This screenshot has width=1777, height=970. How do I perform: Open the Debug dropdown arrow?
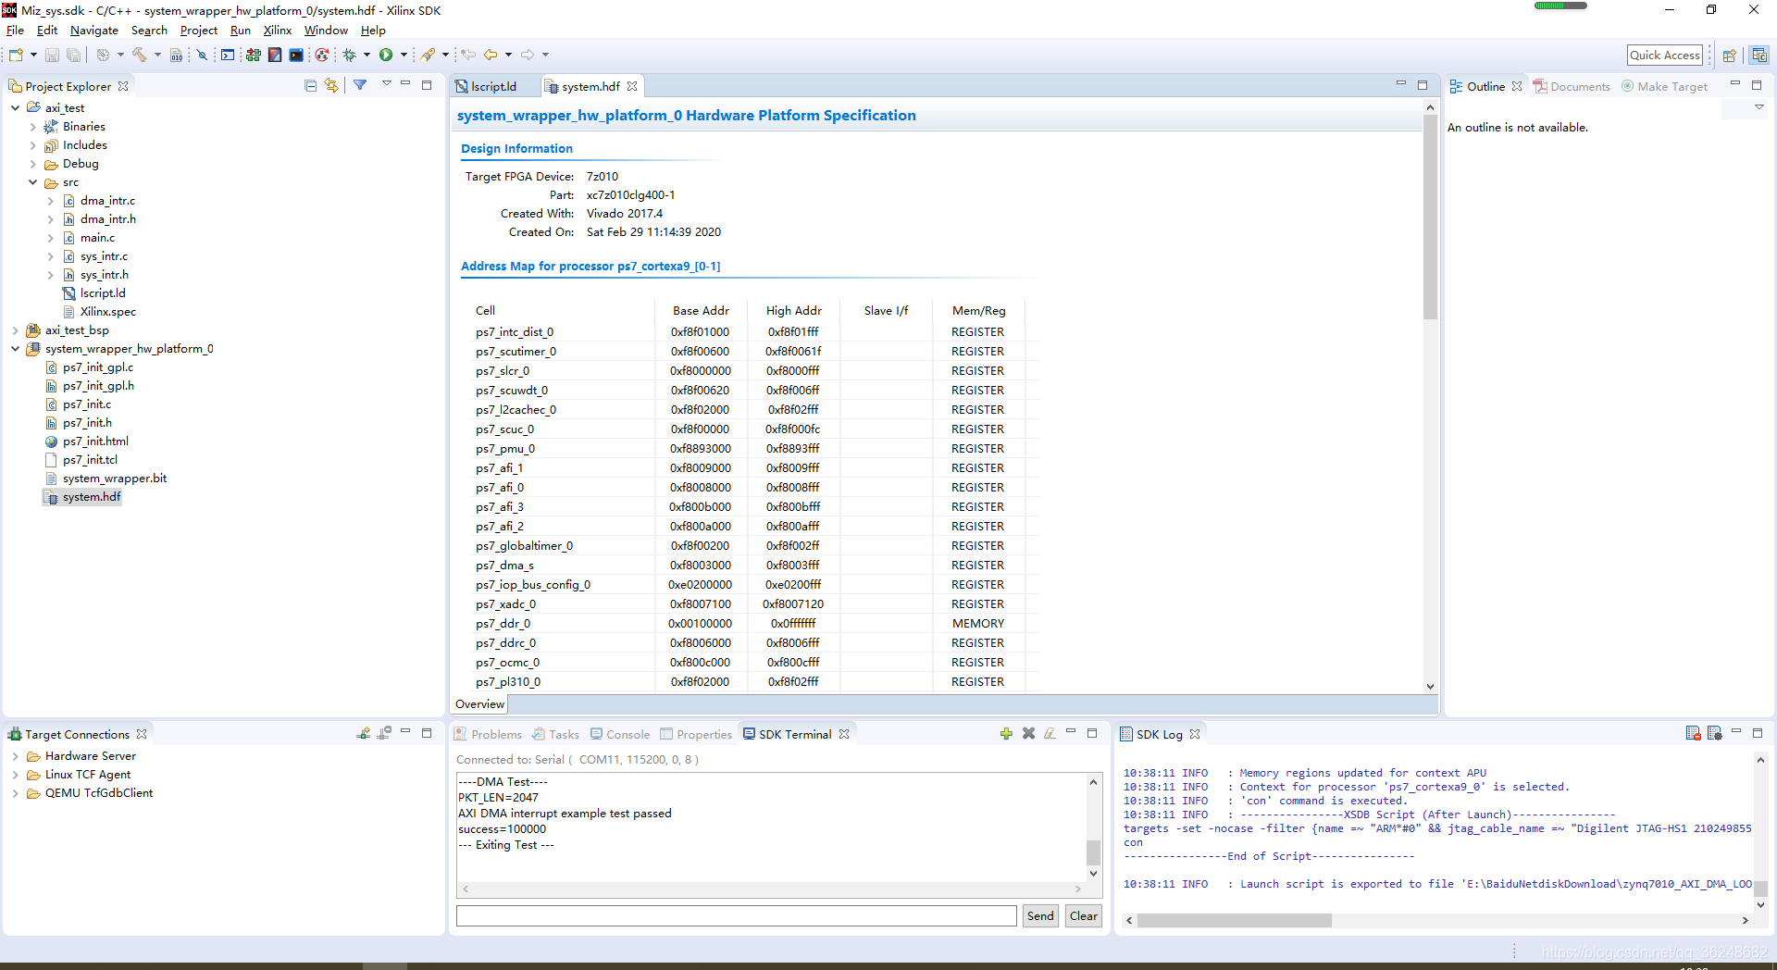tap(367, 56)
